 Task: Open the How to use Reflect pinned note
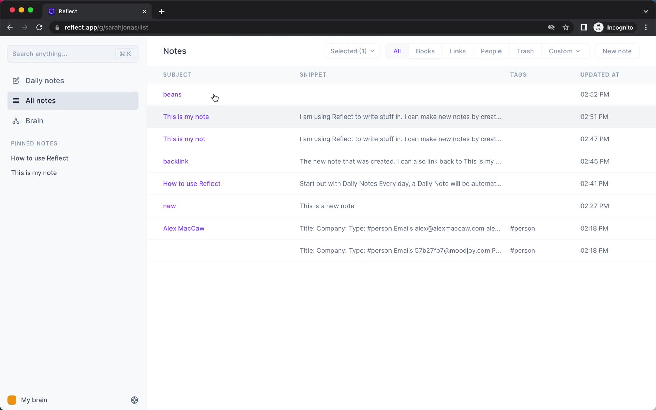(40, 158)
